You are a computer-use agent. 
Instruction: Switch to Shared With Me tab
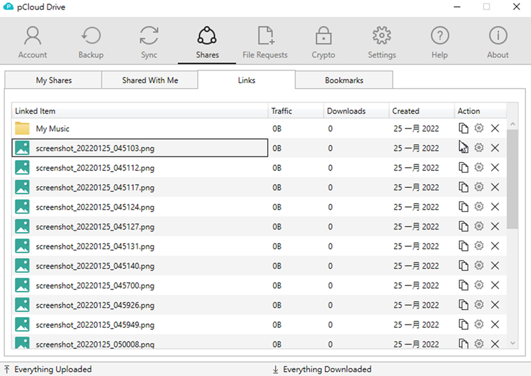pyautogui.click(x=150, y=80)
